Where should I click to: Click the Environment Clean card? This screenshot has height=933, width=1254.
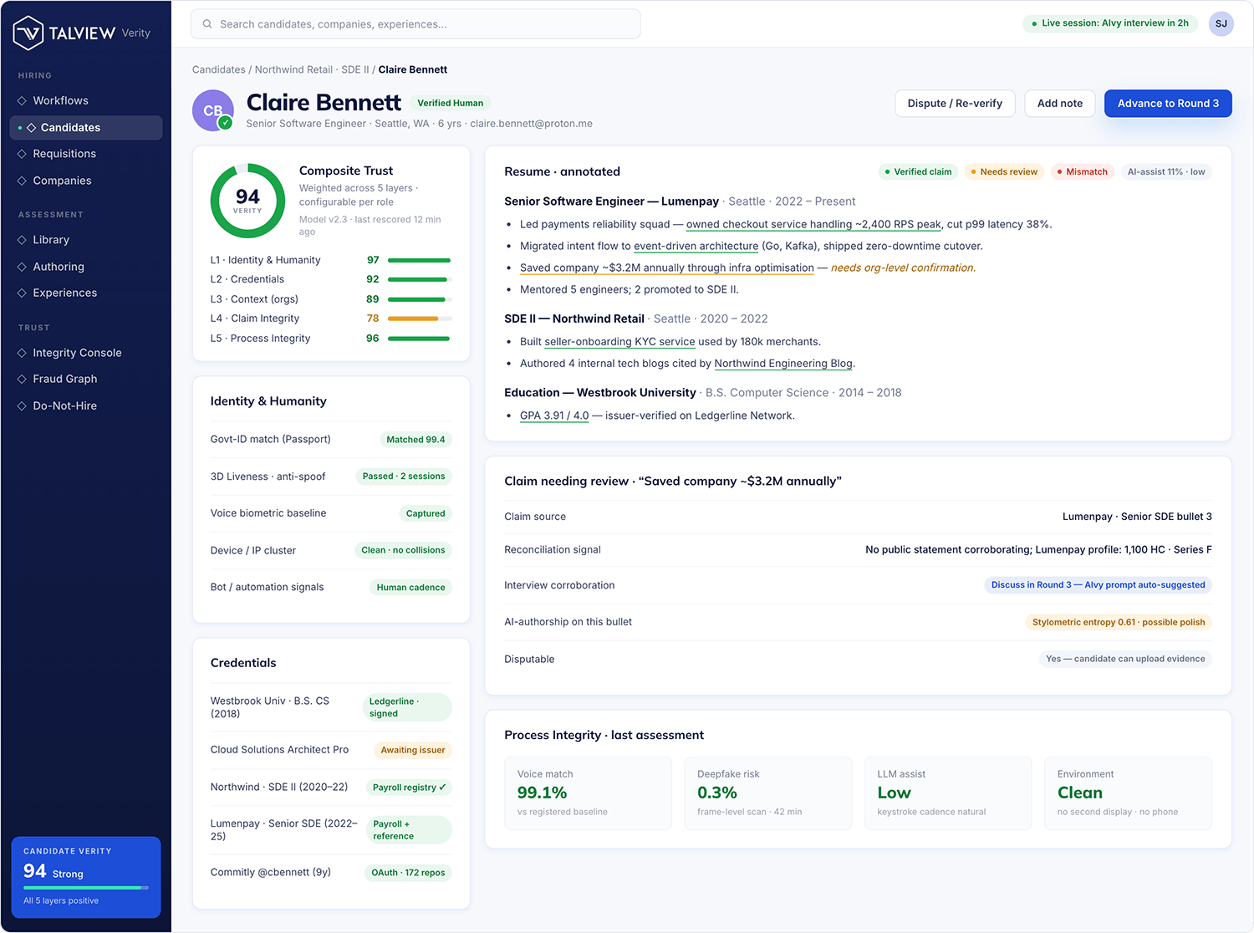click(x=1129, y=793)
